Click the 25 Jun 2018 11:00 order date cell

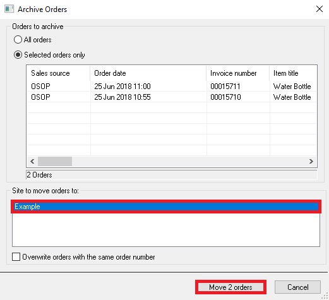tap(123, 86)
